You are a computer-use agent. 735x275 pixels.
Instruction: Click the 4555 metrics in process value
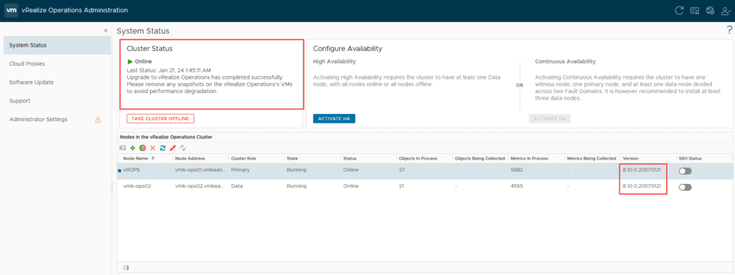[517, 186]
